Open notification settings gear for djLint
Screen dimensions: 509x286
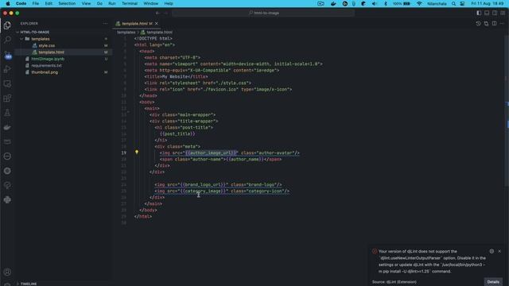[492, 251]
